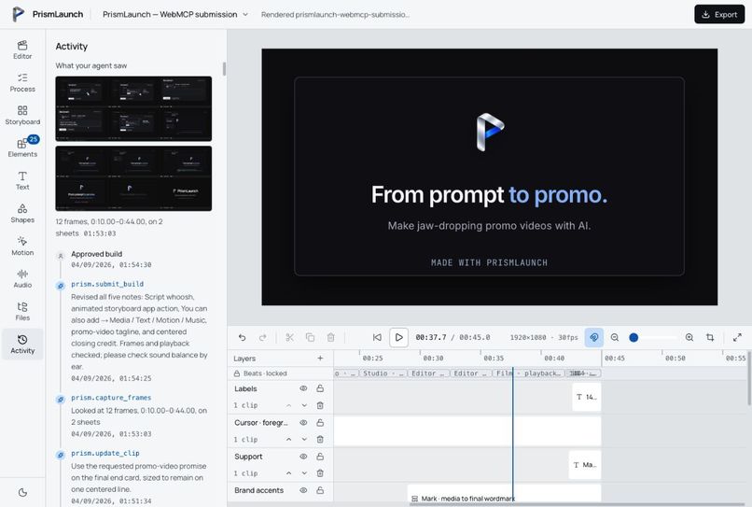752x507 pixels.
Task: Select the Studio beat marker
Action: point(383,373)
